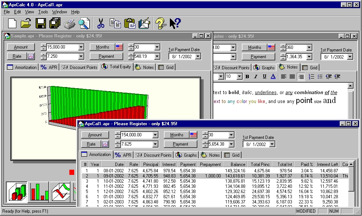The image size is (362, 216).
Task: Select 2D bar chart thumbnail
Action: tap(39, 192)
